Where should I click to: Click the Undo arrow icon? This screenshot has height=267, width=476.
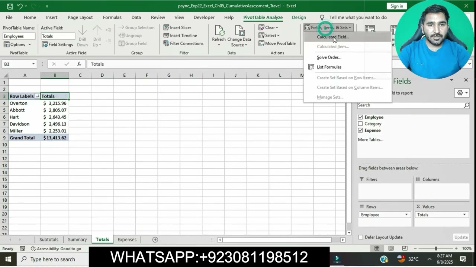pos(20,6)
